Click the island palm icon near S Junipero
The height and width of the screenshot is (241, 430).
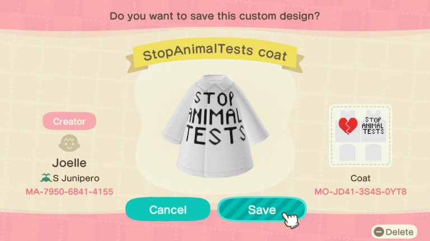[46, 178]
